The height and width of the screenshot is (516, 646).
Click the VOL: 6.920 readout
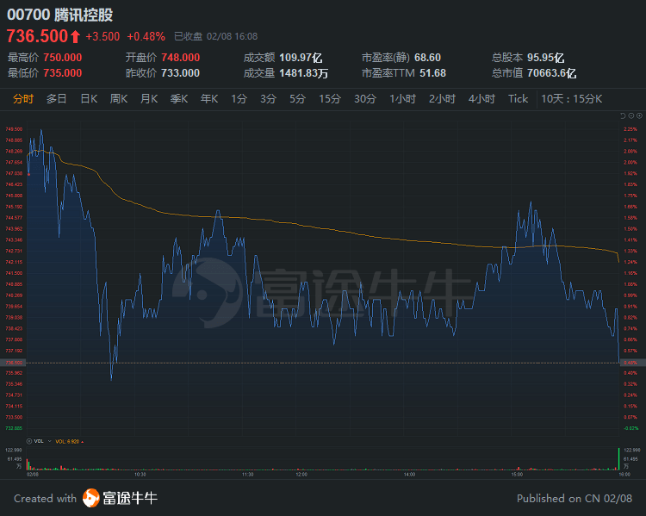pyautogui.click(x=69, y=441)
